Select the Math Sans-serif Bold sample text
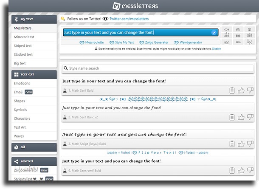The width and height of the screenshot is (259, 189). coord(112,161)
